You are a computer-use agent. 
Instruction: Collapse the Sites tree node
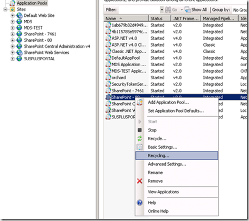click(x=5, y=9)
